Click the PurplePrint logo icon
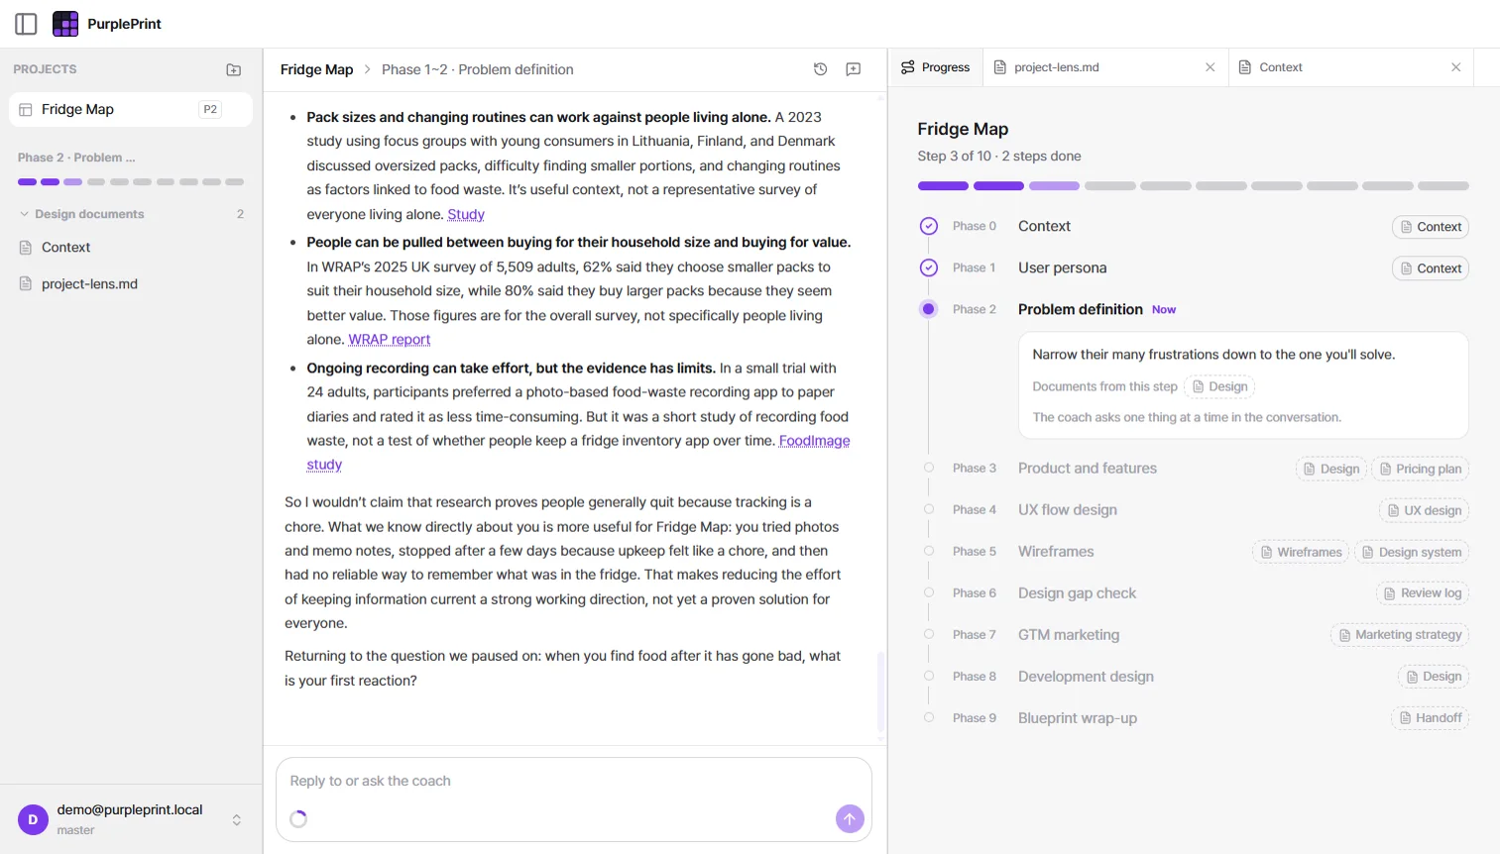 (x=65, y=24)
